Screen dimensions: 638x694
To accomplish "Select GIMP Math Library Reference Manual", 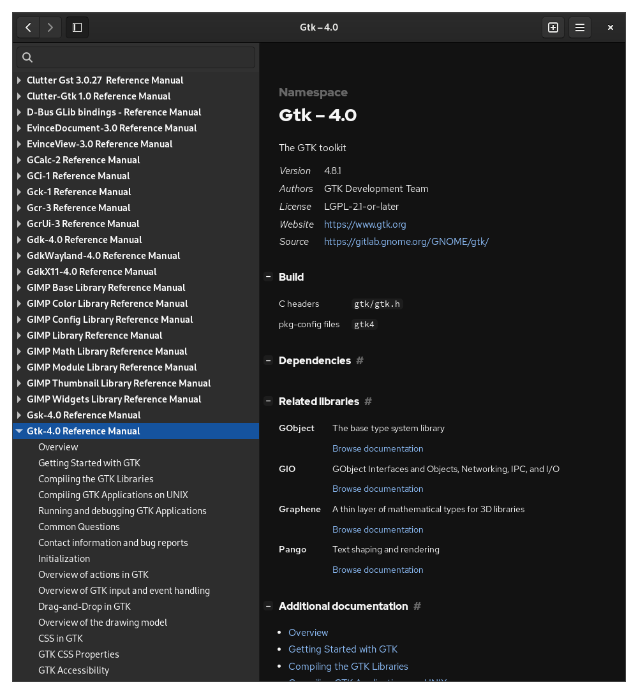I will tap(135, 351).
